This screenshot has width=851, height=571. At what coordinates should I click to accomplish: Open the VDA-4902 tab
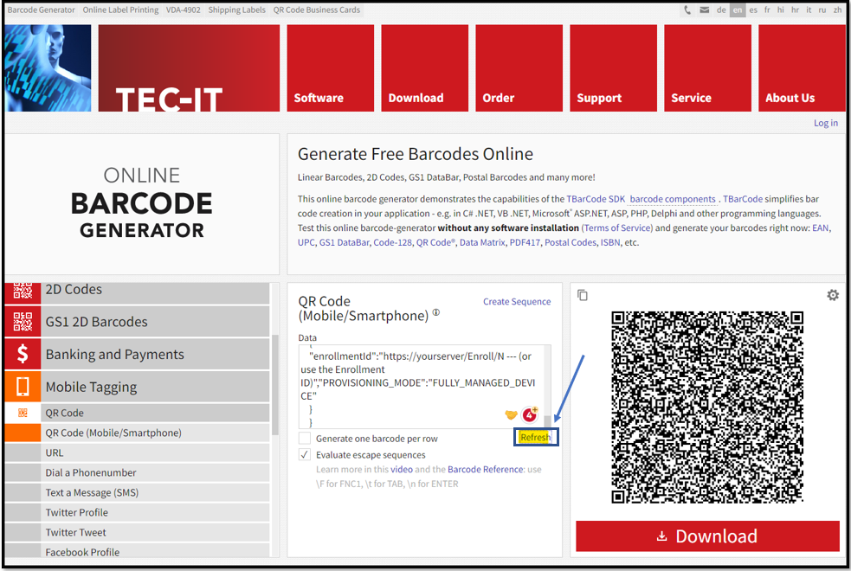pos(183,10)
